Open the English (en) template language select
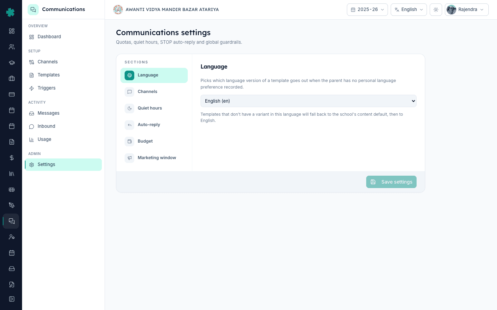The image size is (497, 310). (x=309, y=101)
